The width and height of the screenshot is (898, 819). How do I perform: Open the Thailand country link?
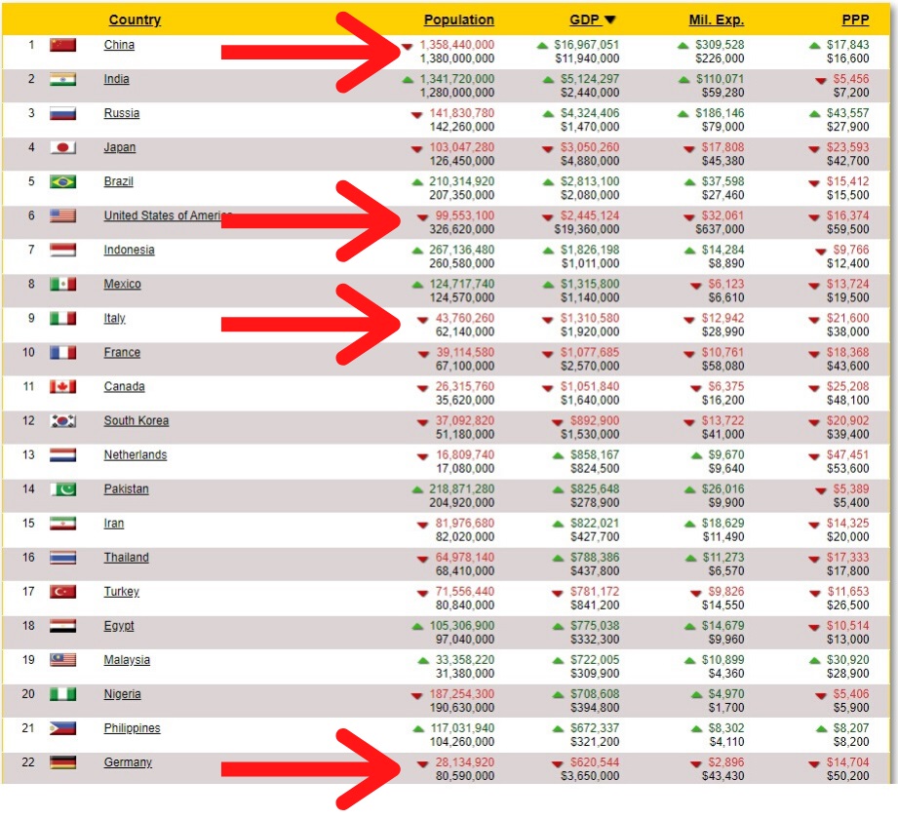tap(126, 558)
